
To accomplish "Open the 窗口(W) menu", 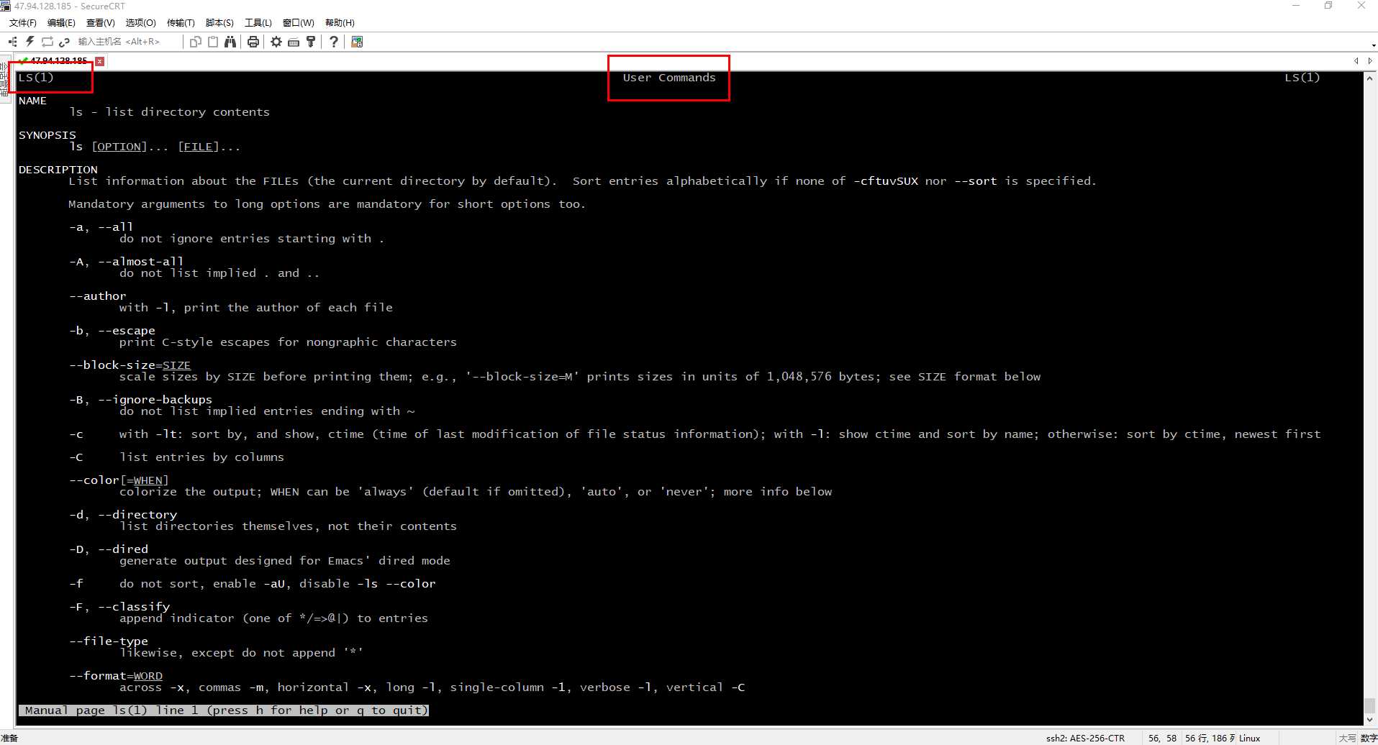I will (299, 23).
